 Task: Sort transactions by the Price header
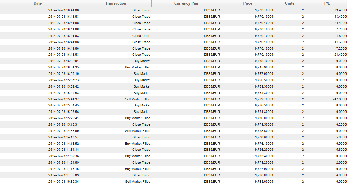(x=248, y=3)
